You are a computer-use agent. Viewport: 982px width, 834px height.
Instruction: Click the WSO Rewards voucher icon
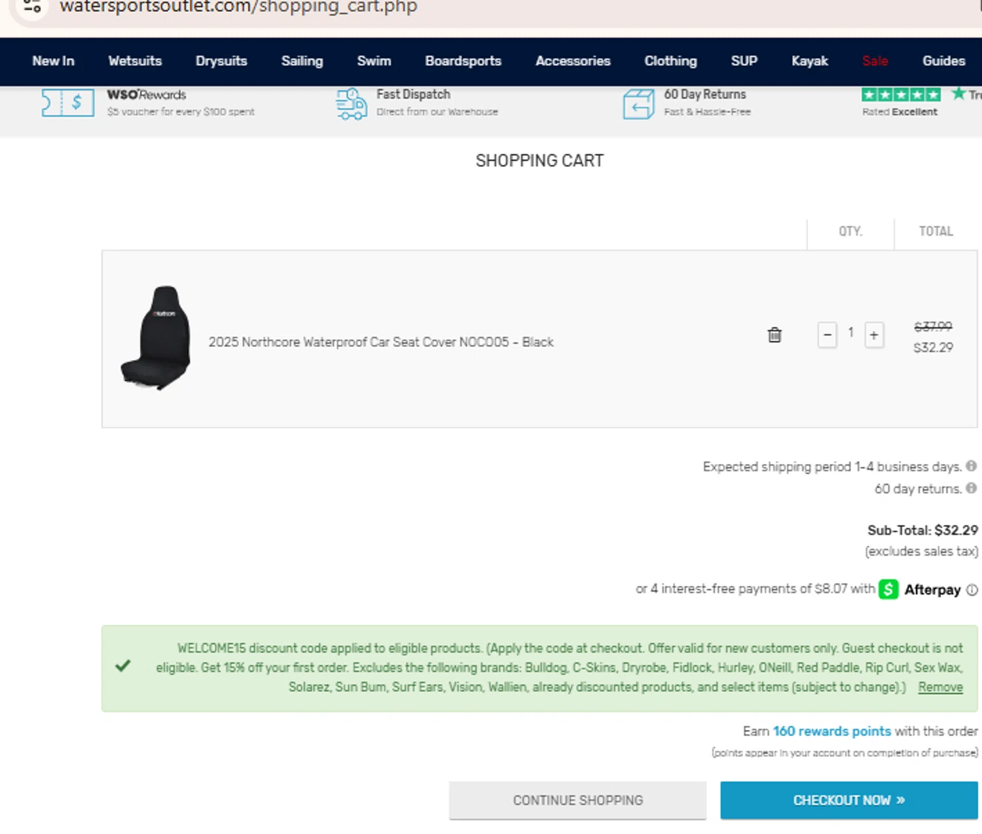point(68,103)
